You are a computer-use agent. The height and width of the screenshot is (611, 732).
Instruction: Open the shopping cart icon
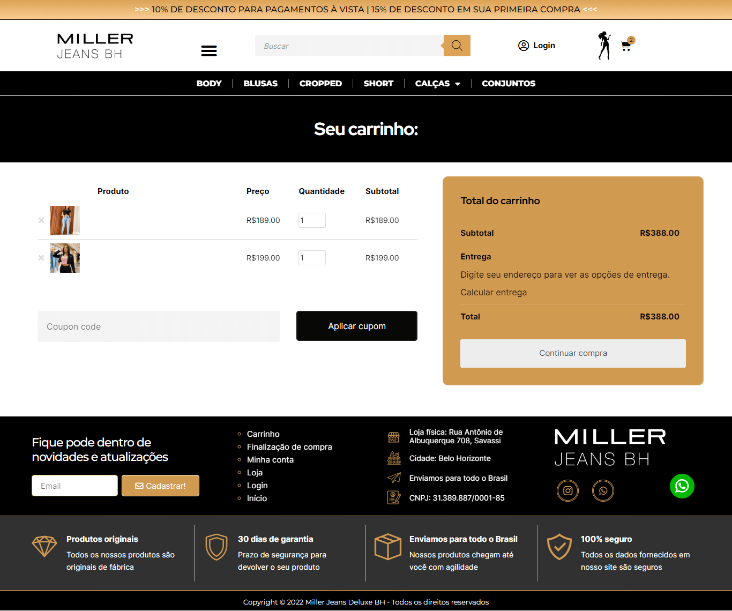pyautogui.click(x=625, y=46)
